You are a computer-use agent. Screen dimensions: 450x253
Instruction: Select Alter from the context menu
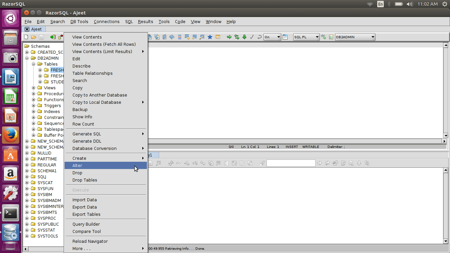click(x=77, y=166)
